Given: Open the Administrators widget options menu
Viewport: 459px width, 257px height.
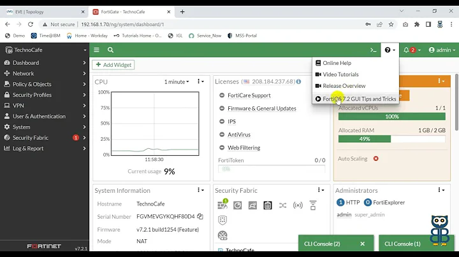Looking at the screenshot, I should coord(441,190).
